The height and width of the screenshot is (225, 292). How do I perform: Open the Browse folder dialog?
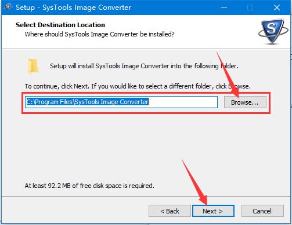click(x=245, y=102)
